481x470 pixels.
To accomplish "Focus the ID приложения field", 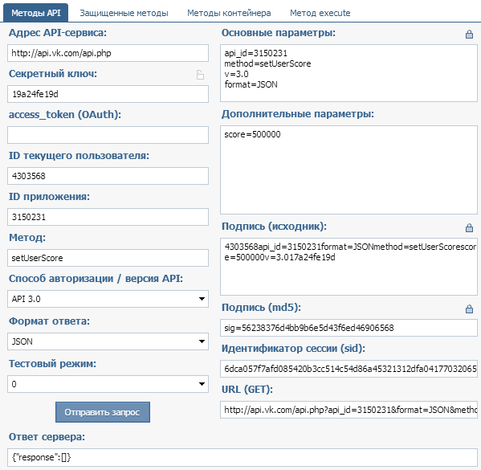I will coord(108,217).
